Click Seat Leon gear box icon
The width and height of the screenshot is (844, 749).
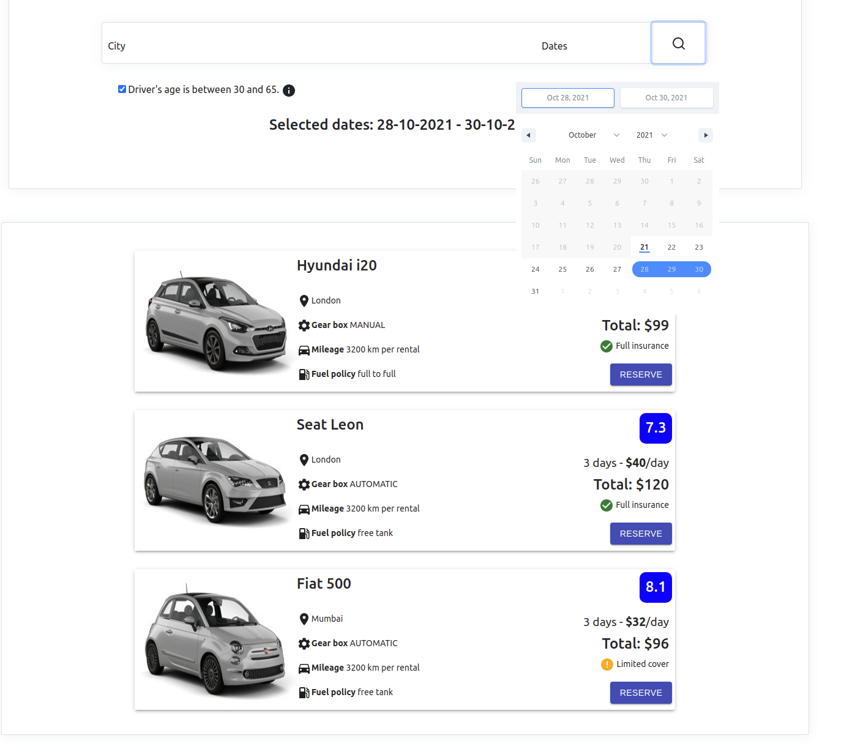pyautogui.click(x=304, y=485)
